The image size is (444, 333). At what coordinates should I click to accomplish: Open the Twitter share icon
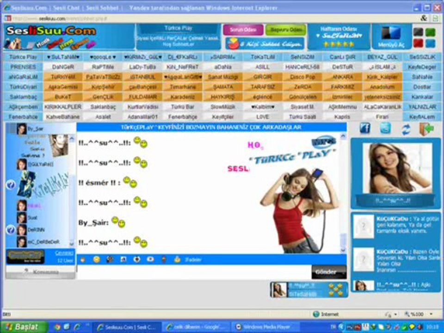[x=385, y=128]
